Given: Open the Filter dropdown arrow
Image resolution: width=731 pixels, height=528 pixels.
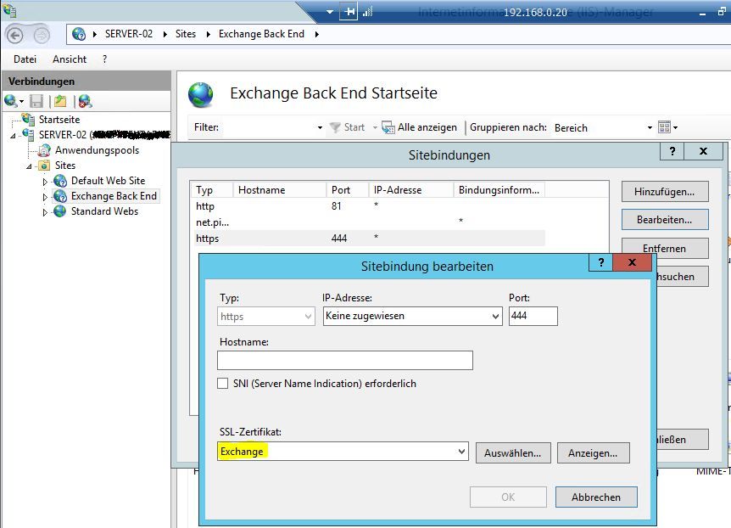Looking at the screenshot, I should click(x=320, y=127).
